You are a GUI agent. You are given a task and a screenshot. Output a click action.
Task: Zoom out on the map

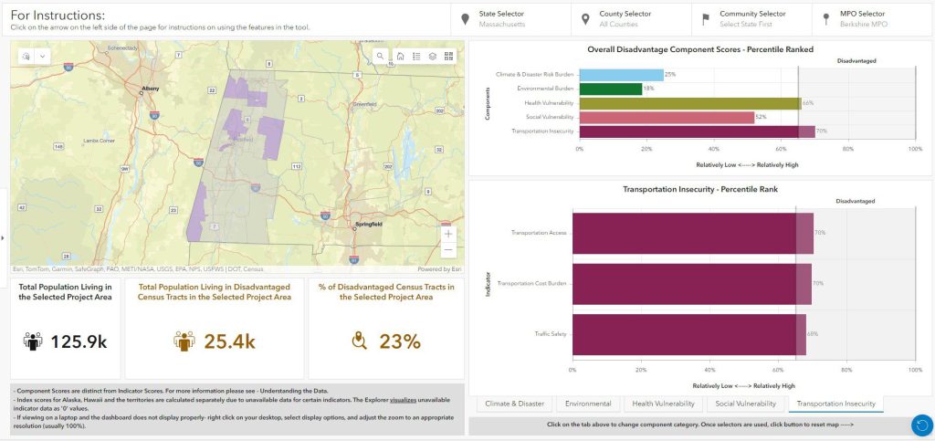tap(448, 250)
